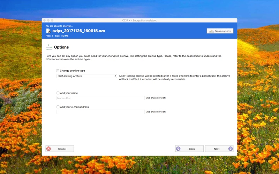
Task: Go Back to the previous step
Action: [189, 149]
